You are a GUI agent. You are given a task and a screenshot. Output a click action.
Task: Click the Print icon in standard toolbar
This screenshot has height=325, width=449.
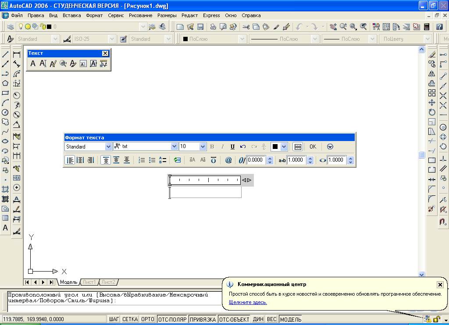point(213,27)
